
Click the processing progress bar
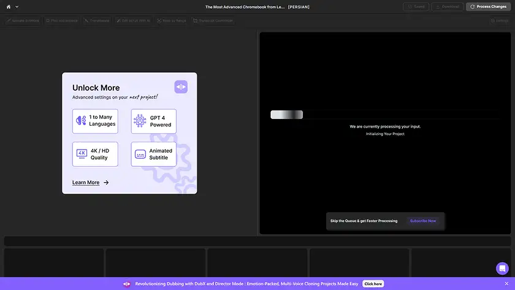coord(287,115)
